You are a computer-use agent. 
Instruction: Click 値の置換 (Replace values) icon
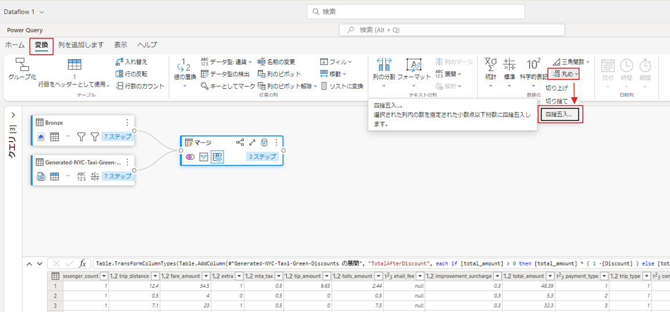click(184, 64)
